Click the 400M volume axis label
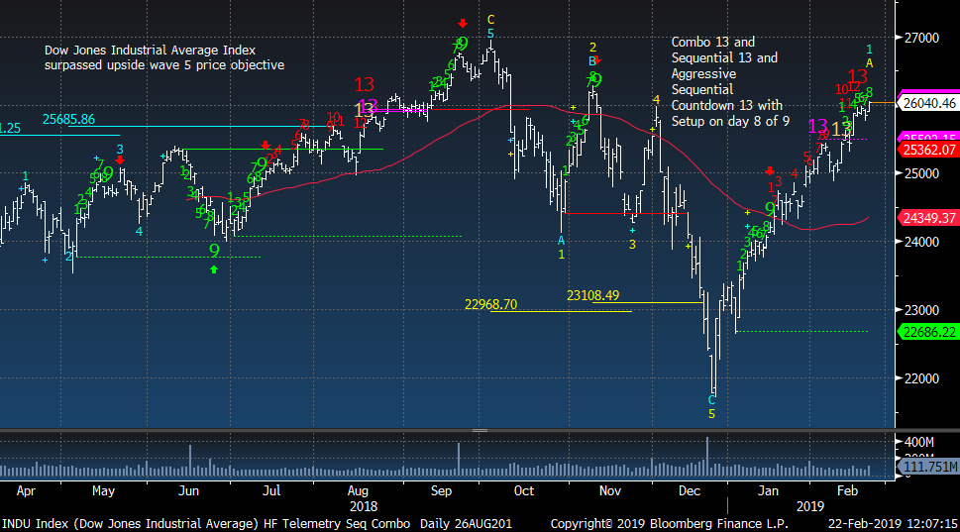Screen dimensions: 960x532 tap(919, 442)
